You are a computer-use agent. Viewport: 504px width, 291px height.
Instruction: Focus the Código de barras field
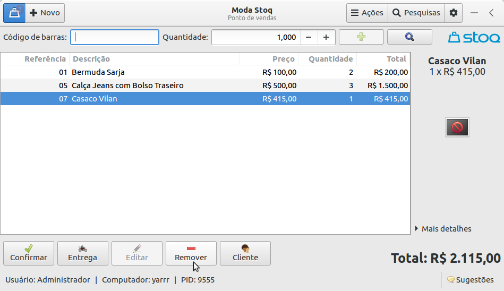(115, 37)
